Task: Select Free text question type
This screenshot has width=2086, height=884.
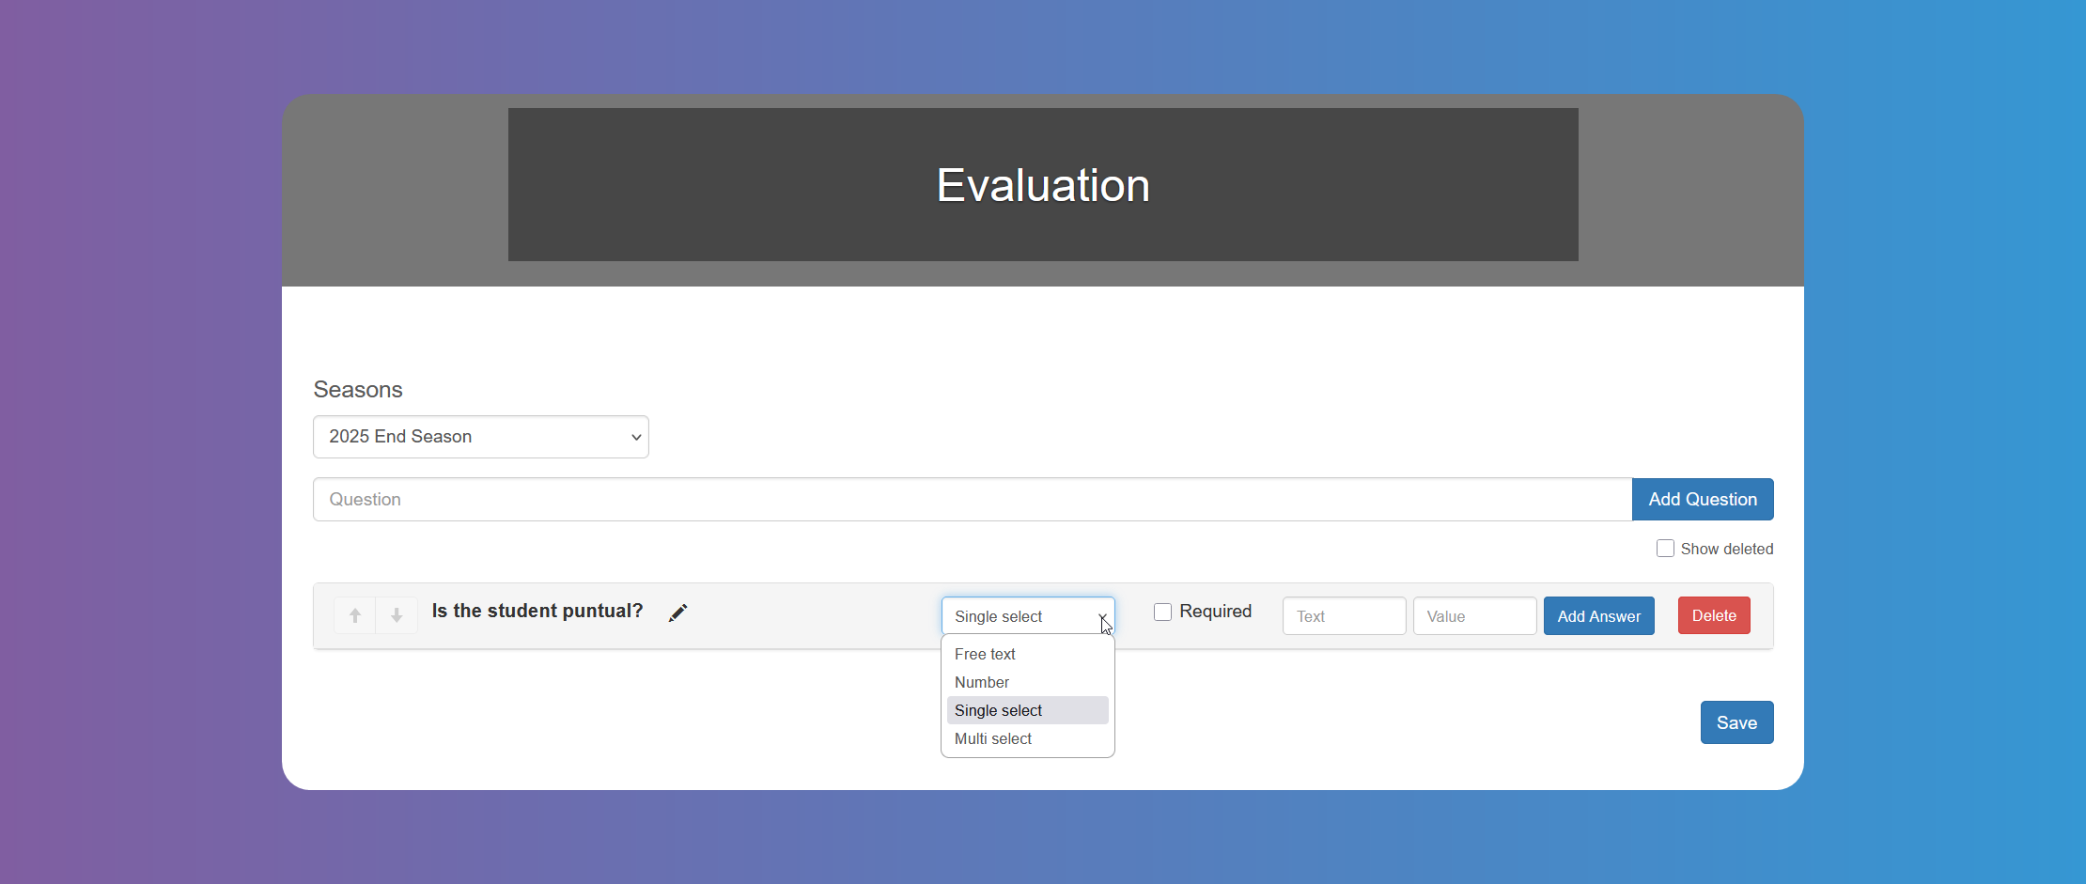Action: (x=984, y=654)
